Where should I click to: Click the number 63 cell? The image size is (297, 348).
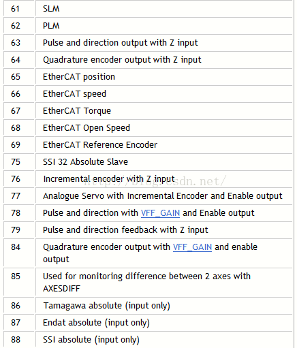pos(19,43)
